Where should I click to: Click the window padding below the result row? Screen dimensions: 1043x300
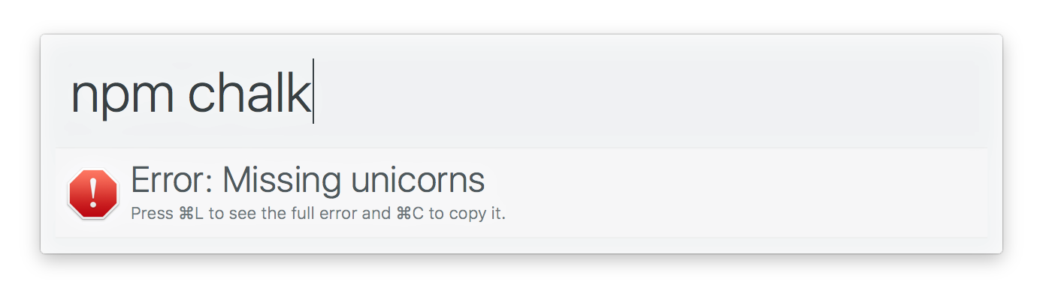521,245
